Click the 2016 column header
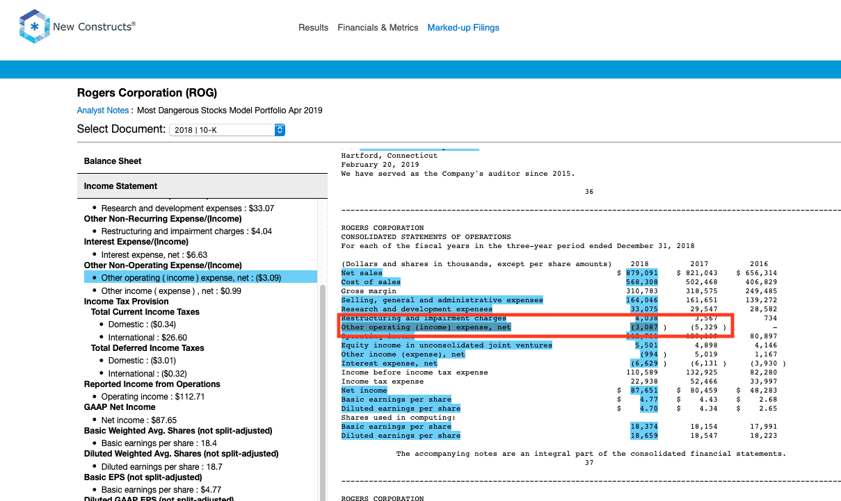The image size is (841, 501). point(759,264)
